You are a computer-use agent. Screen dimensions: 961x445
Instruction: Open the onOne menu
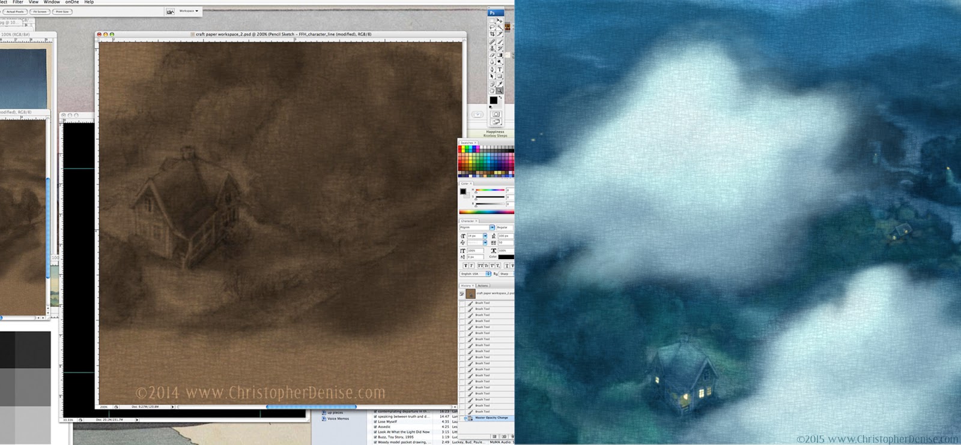click(72, 2)
